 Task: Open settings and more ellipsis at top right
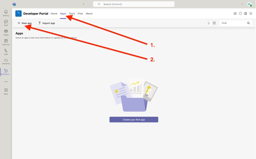[x=242, y=4]
